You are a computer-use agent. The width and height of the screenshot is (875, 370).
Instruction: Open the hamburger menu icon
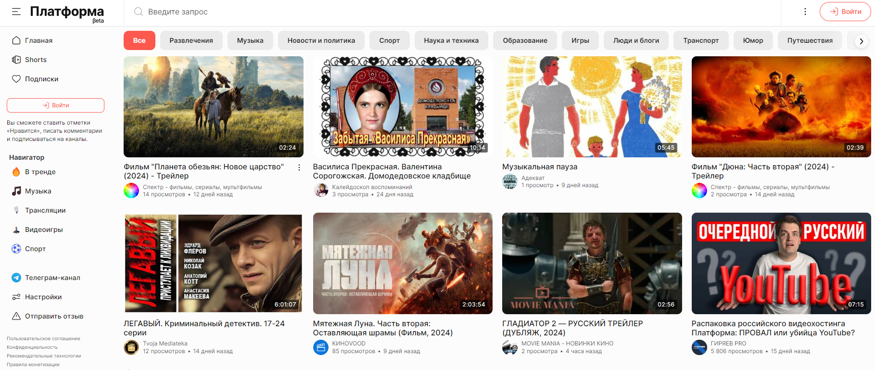(x=16, y=12)
